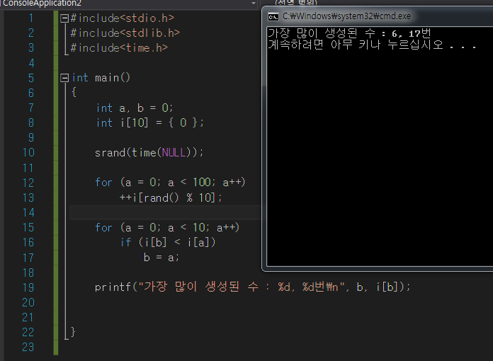The height and width of the screenshot is (361, 493).
Task: Click the closing brace on line 22
Action: pyautogui.click(x=73, y=332)
